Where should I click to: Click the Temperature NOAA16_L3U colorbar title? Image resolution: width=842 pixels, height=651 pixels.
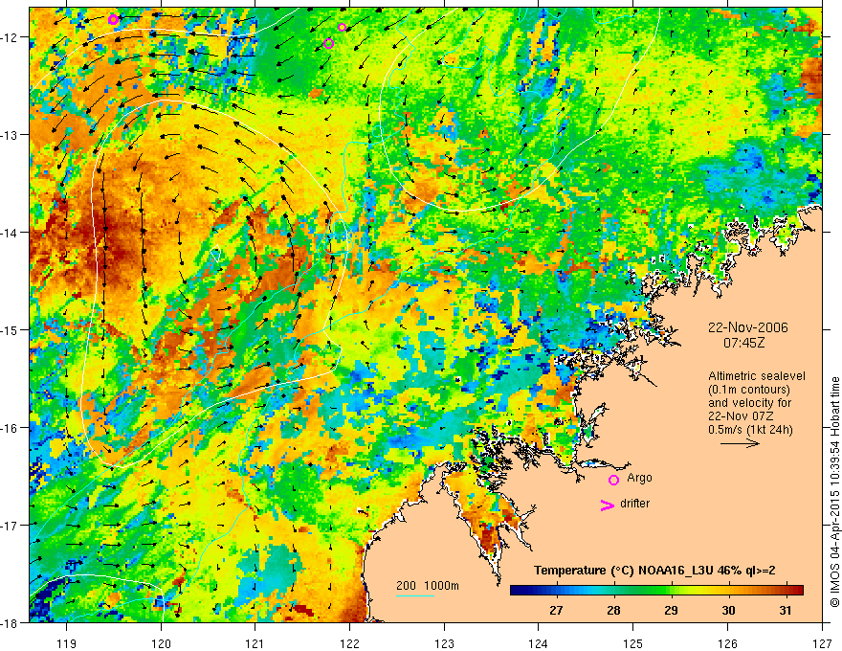click(654, 571)
